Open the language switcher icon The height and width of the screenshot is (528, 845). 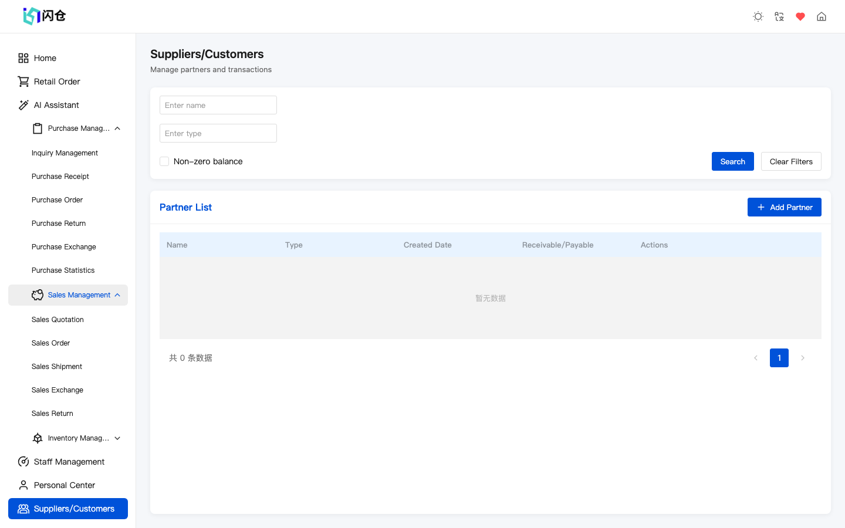pyautogui.click(x=779, y=16)
